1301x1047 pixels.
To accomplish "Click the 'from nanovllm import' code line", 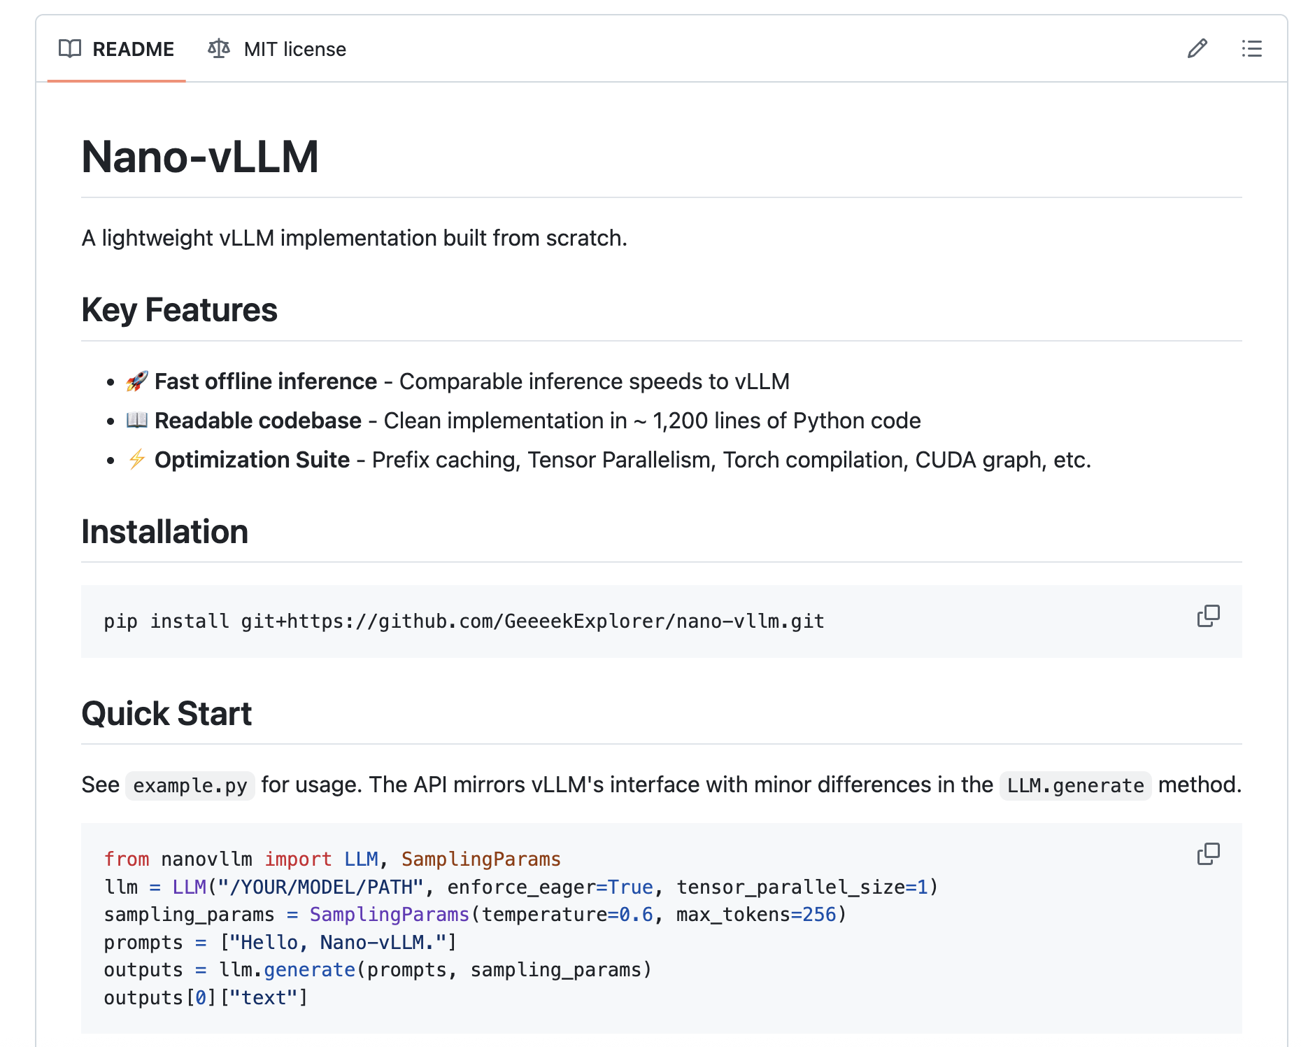I will click(x=332, y=859).
